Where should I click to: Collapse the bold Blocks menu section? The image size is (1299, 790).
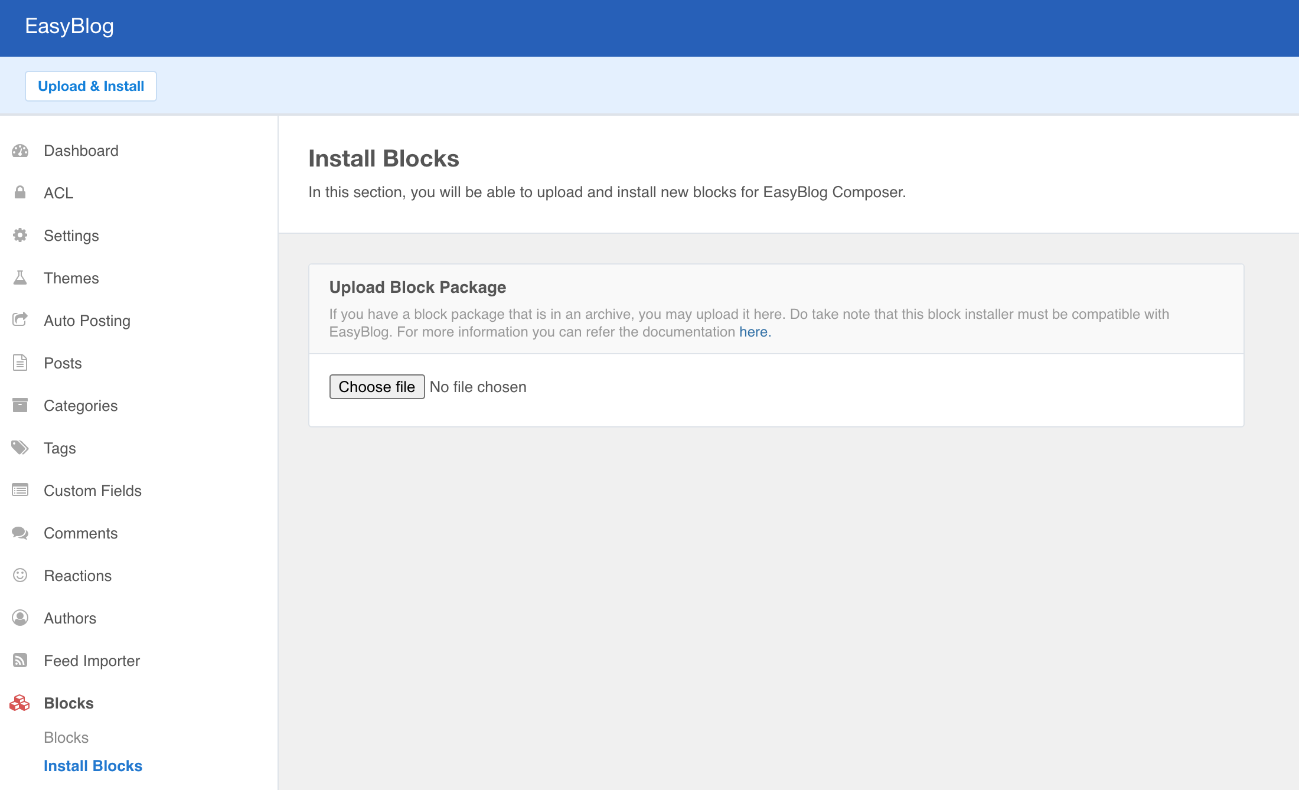pos(69,703)
